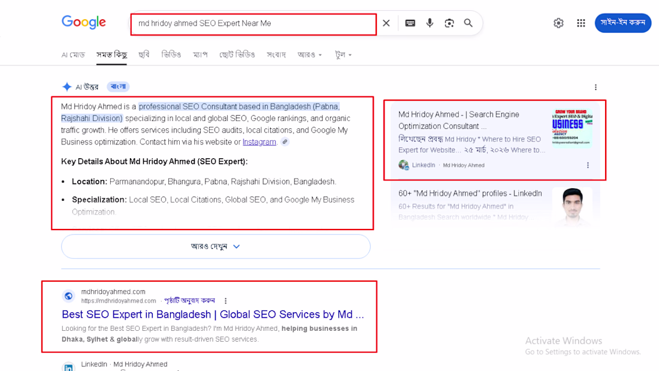659x371 pixels.
Task: Click the LinkedIn · Md Hridoy Ahmed result source
Action: pyautogui.click(x=124, y=364)
